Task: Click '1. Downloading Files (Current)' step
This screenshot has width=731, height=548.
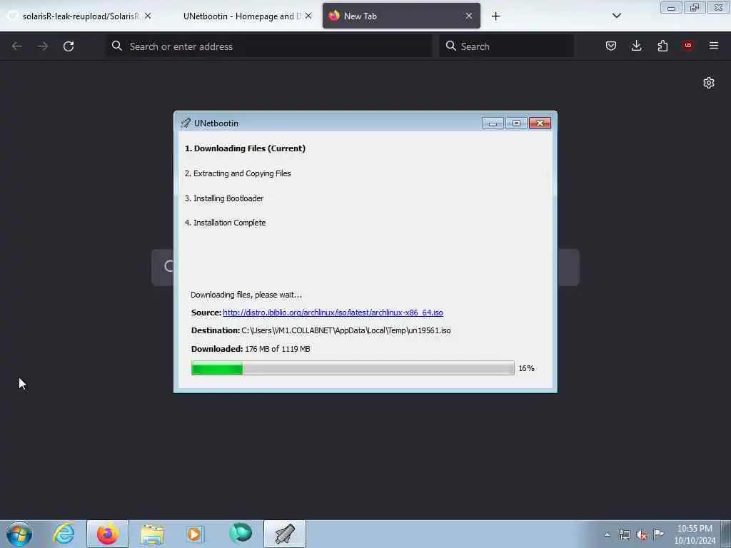Action: [x=246, y=148]
